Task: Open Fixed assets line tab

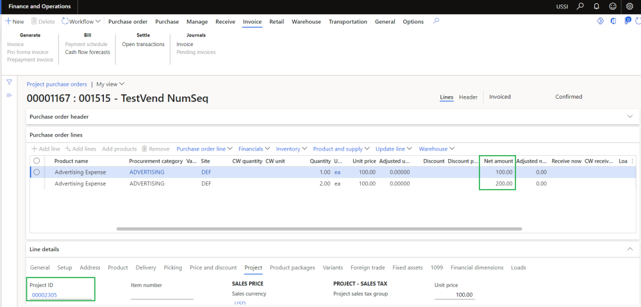Action: click(408, 267)
